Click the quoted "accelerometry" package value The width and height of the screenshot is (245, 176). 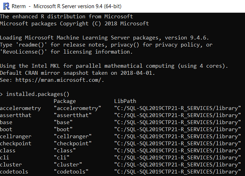[77, 108]
